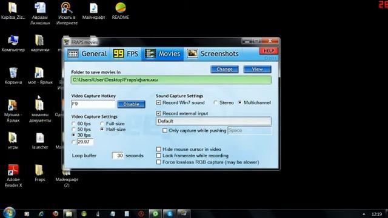This screenshot has width=388, height=218.
Task: Click the movies folder path field
Action: pos(171,80)
